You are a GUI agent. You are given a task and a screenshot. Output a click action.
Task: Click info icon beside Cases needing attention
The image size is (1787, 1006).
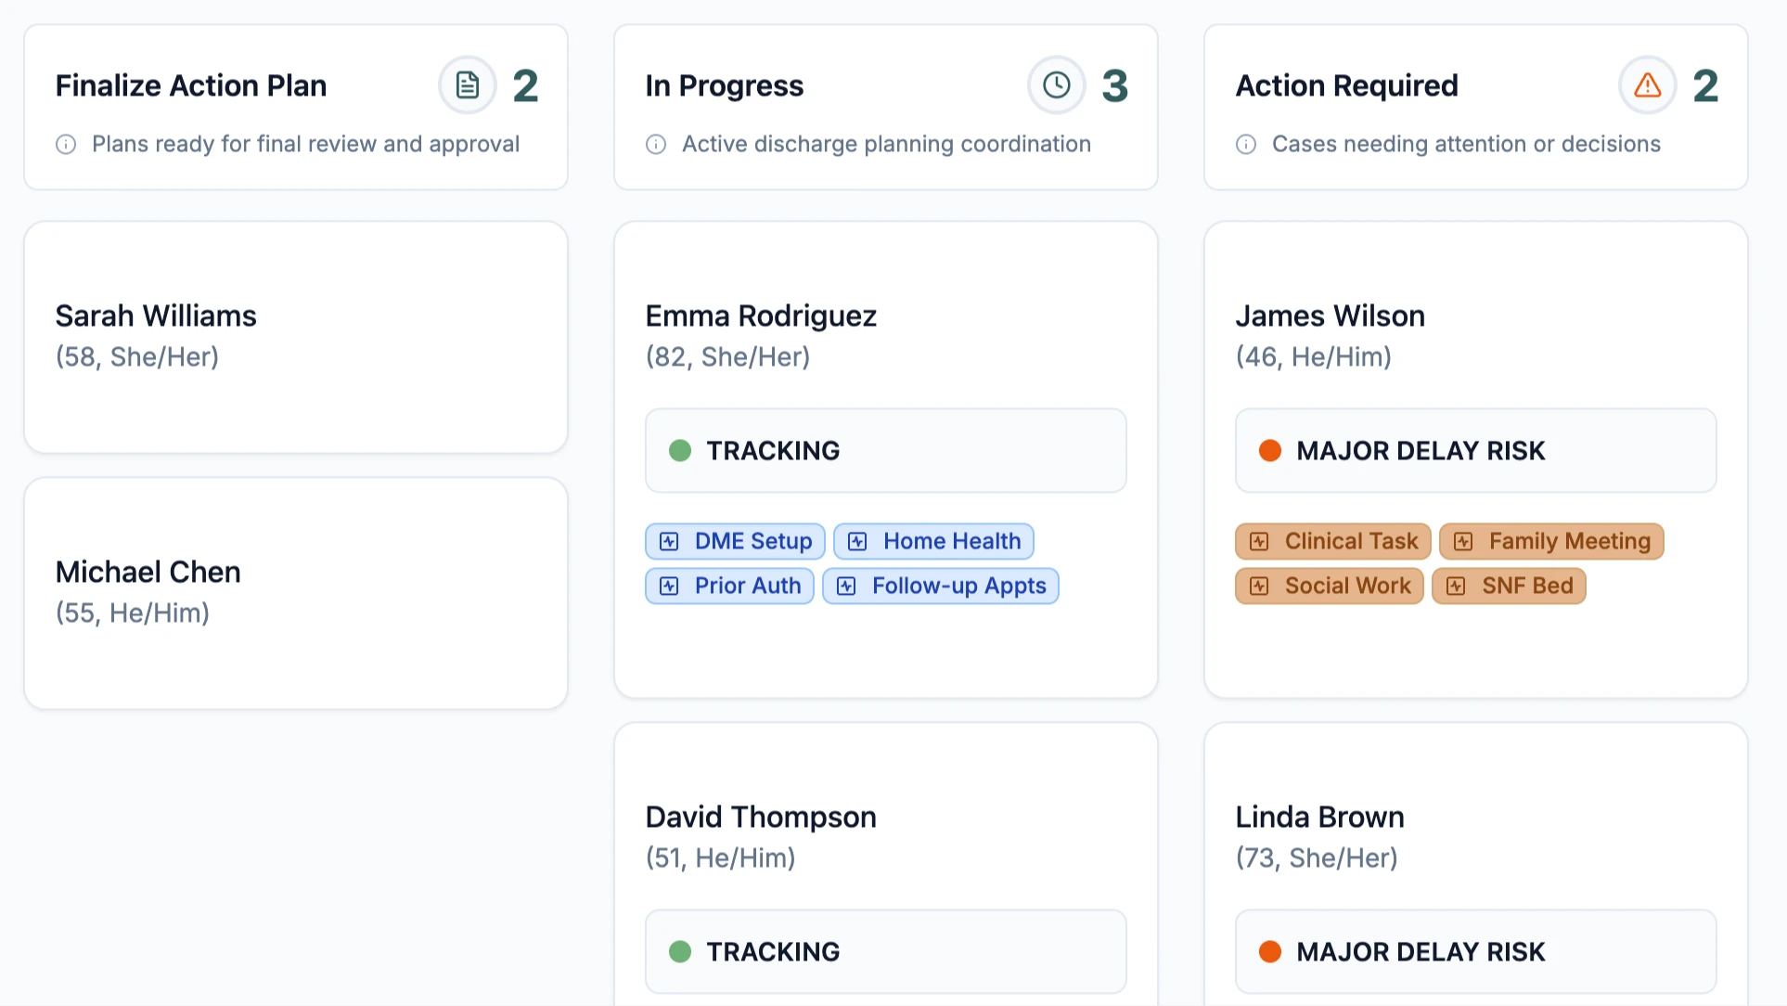pyautogui.click(x=1246, y=145)
